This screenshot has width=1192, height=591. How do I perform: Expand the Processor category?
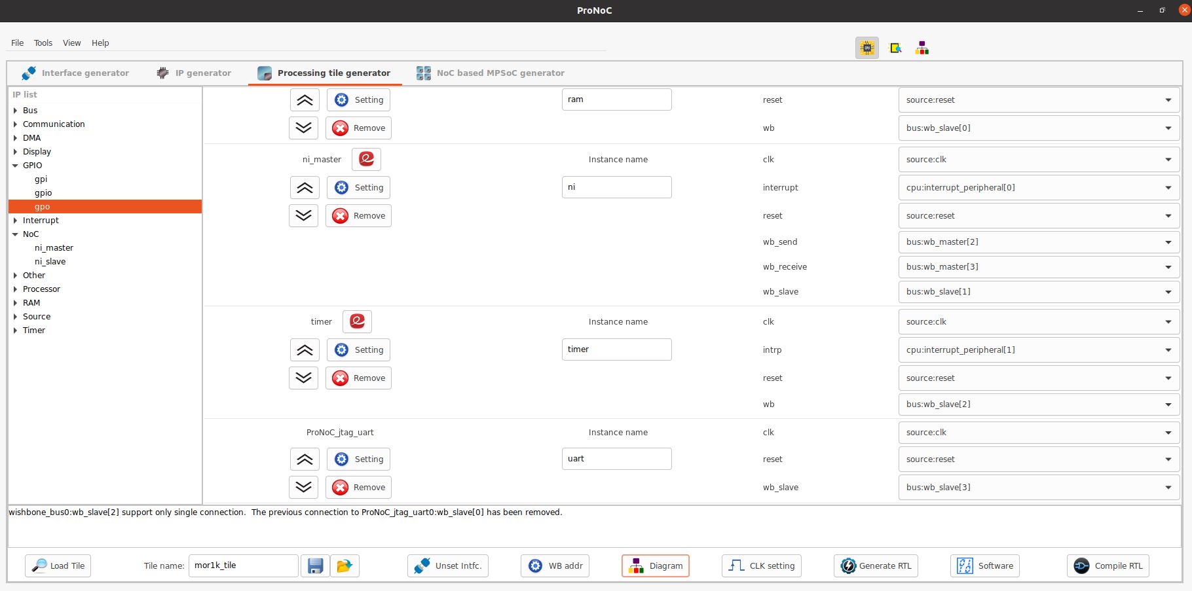(15, 289)
